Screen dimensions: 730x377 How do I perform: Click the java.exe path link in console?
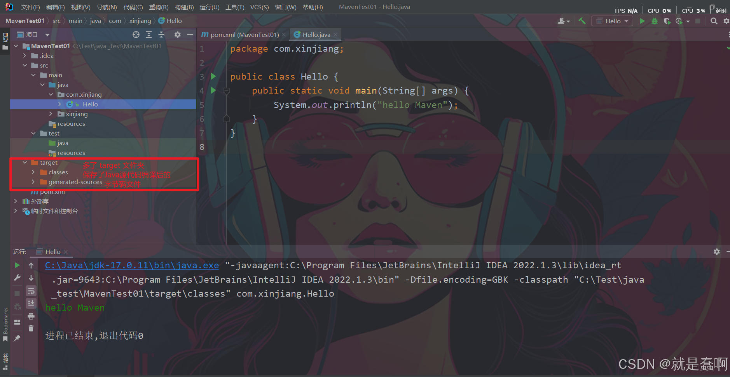tap(132, 265)
